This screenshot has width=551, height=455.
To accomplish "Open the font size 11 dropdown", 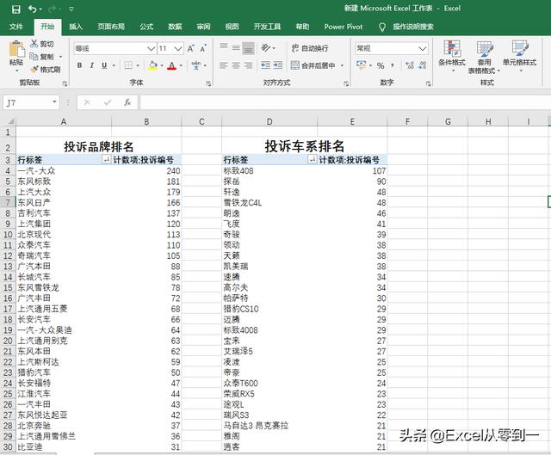I will tap(178, 48).
